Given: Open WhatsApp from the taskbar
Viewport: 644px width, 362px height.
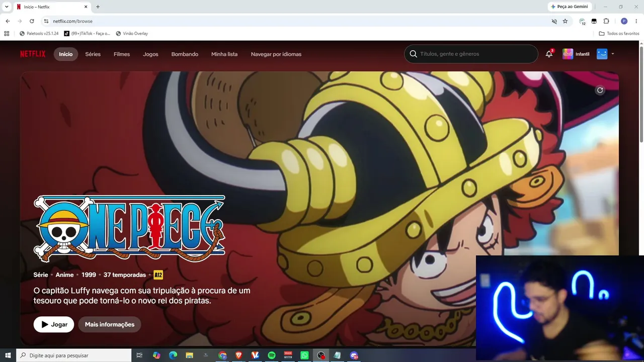Looking at the screenshot, I should [x=304, y=355].
